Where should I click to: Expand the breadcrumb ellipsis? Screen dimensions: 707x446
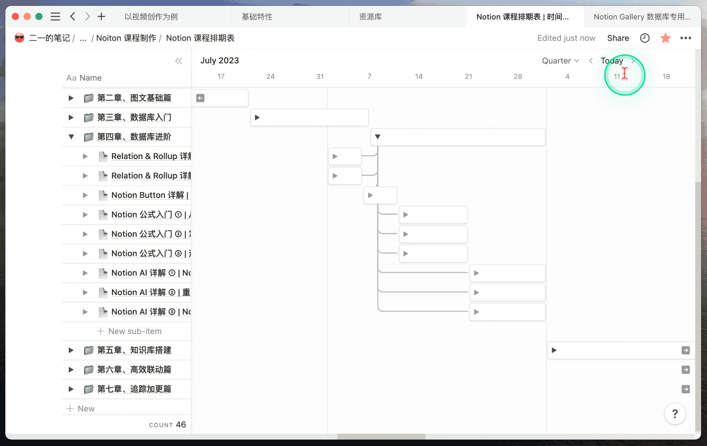(x=83, y=38)
